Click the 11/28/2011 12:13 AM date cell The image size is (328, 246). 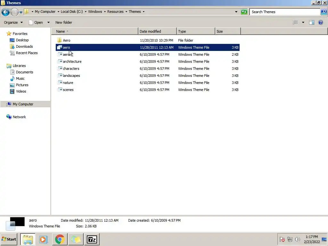click(x=157, y=47)
